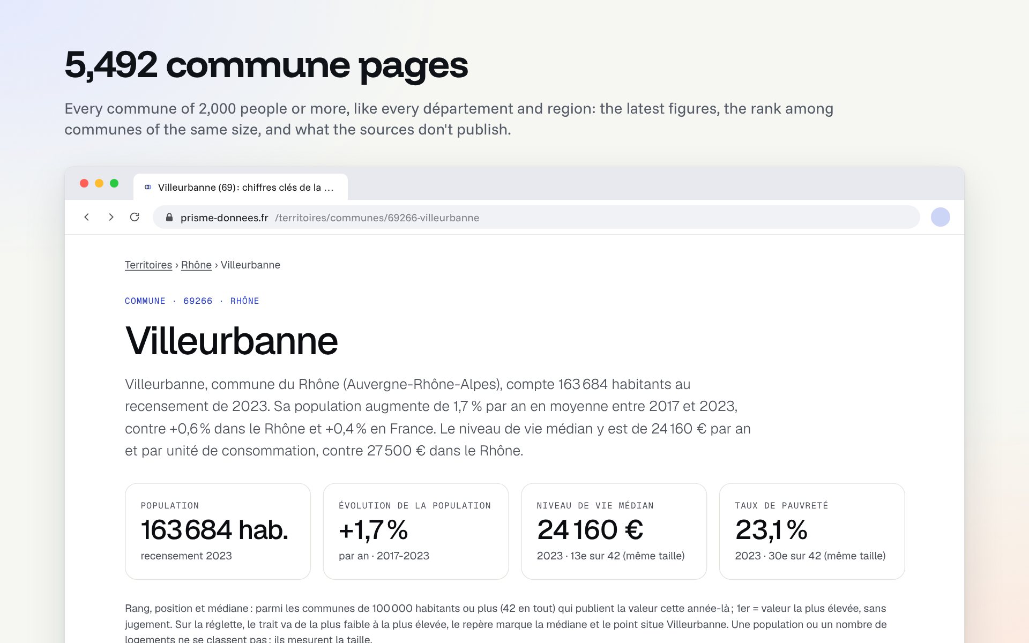Reload the page with the refresh icon

tap(135, 217)
